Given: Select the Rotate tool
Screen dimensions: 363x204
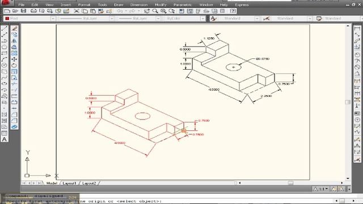Looking at the screenshot, I should point(14,66).
